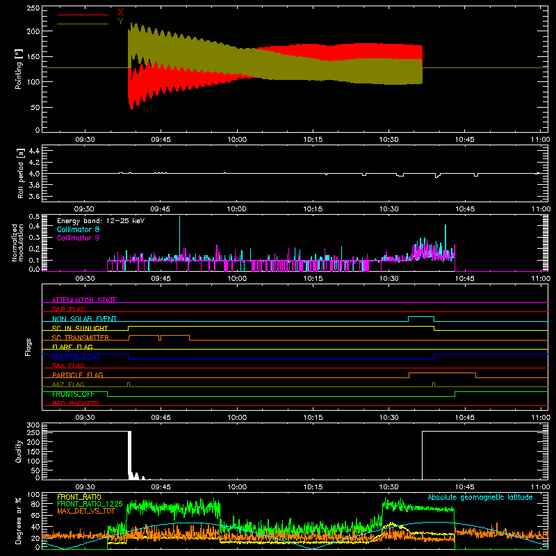Click the '300' tick on Quality axis
Image resolution: width=556 pixels, height=556 pixels.
pyautogui.click(x=33, y=425)
